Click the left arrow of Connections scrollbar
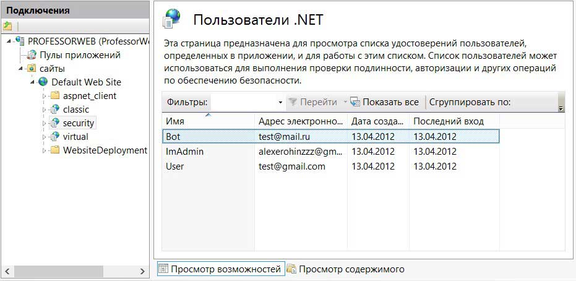 coord(7,272)
